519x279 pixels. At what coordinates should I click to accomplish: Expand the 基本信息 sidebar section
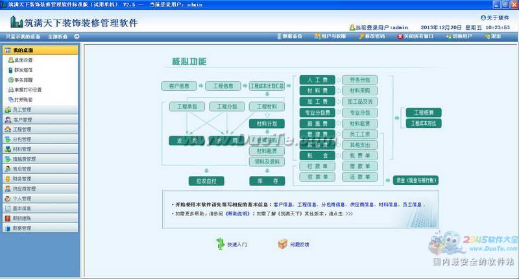click(40, 208)
